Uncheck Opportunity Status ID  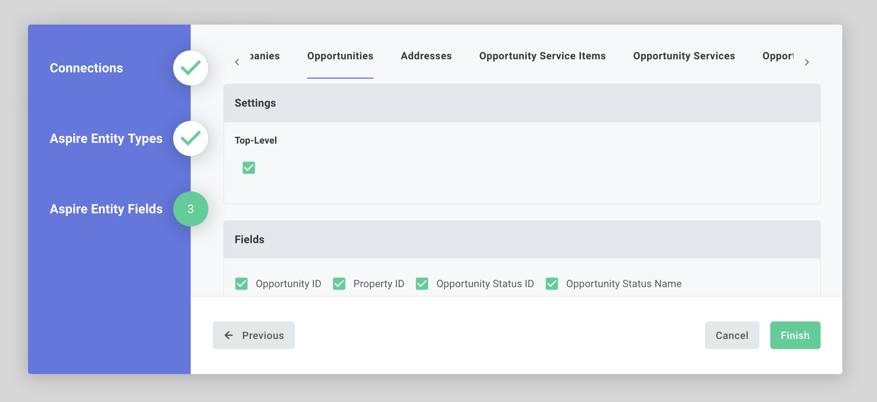click(x=422, y=283)
